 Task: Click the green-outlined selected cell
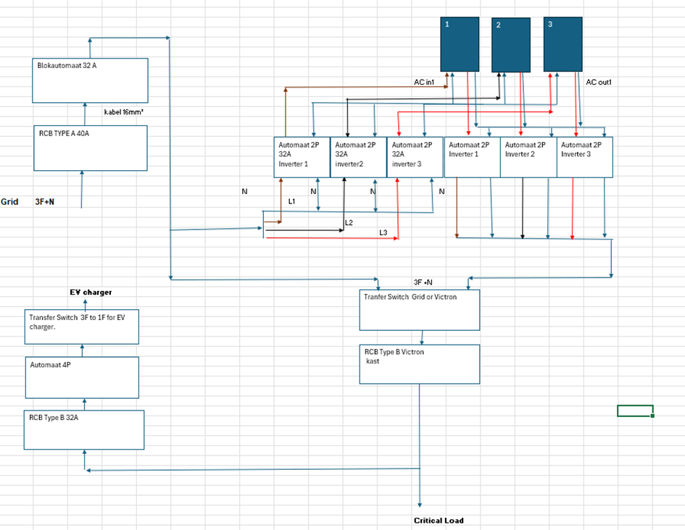tap(635, 411)
